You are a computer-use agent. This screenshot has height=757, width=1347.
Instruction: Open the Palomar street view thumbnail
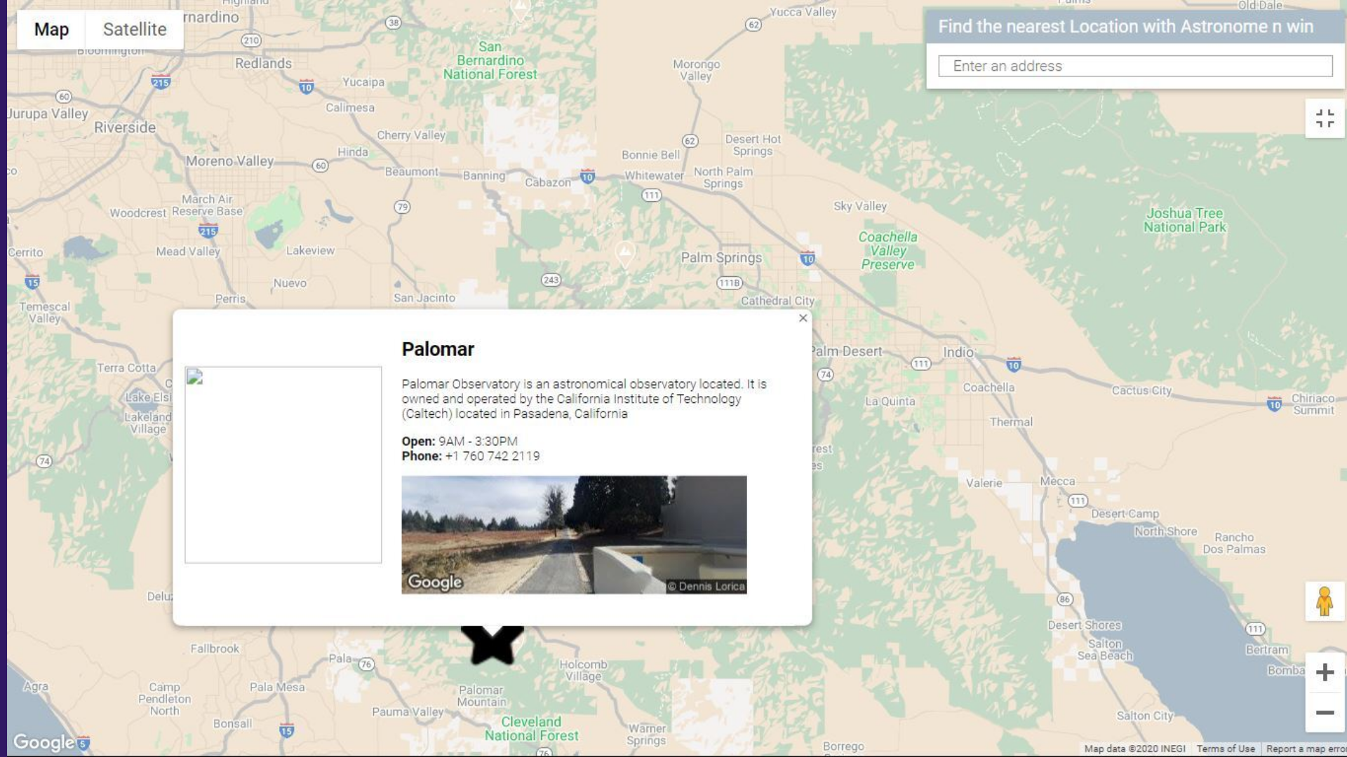pyautogui.click(x=573, y=535)
